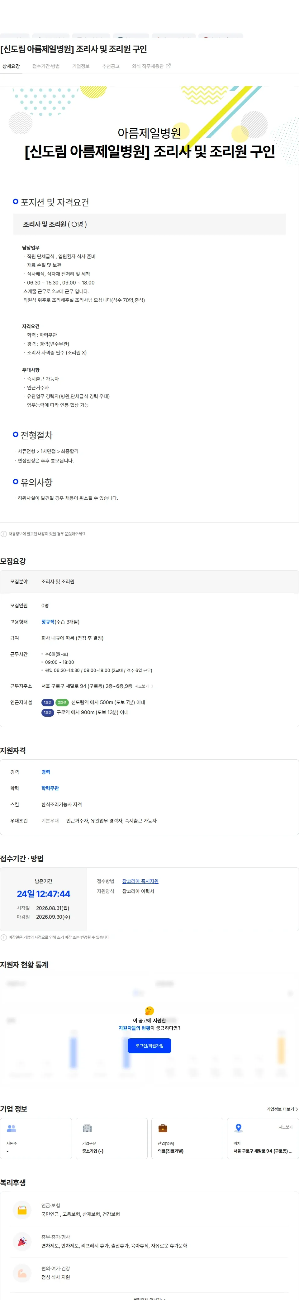Click the 유의사항 heading bullet
This screenshot has height=1300, width=299.
pyautogui.click(x=16, y=482)
